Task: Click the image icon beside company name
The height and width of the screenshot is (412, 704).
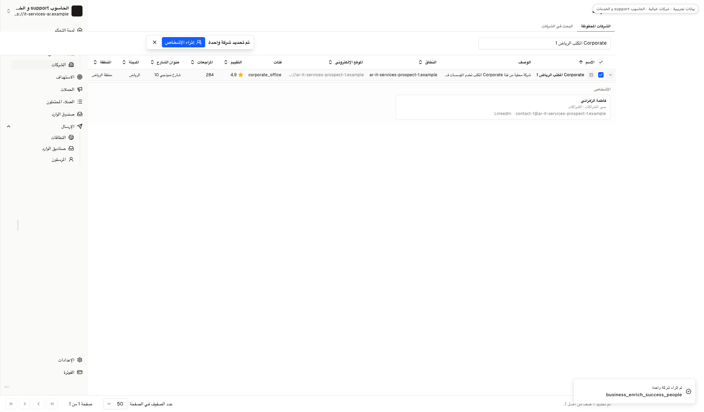Action: click(591, 75)
